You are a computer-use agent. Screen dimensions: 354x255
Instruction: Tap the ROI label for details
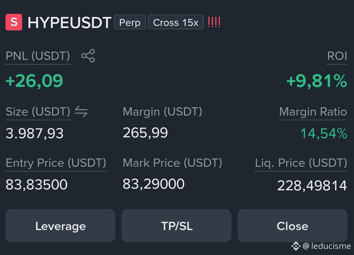337,56
